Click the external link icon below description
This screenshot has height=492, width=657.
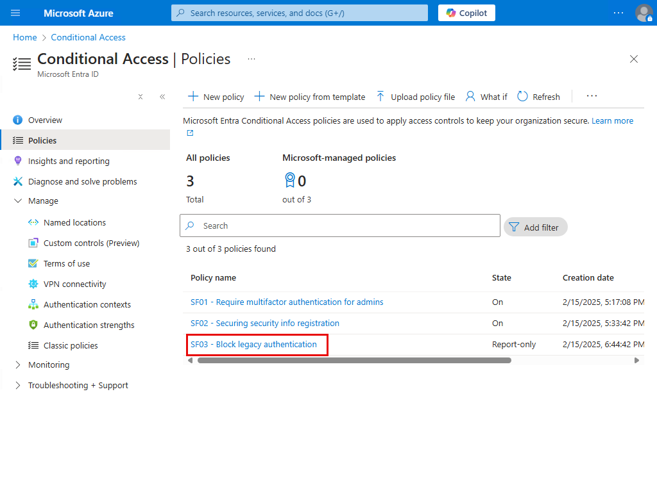[x=190, y=133]
